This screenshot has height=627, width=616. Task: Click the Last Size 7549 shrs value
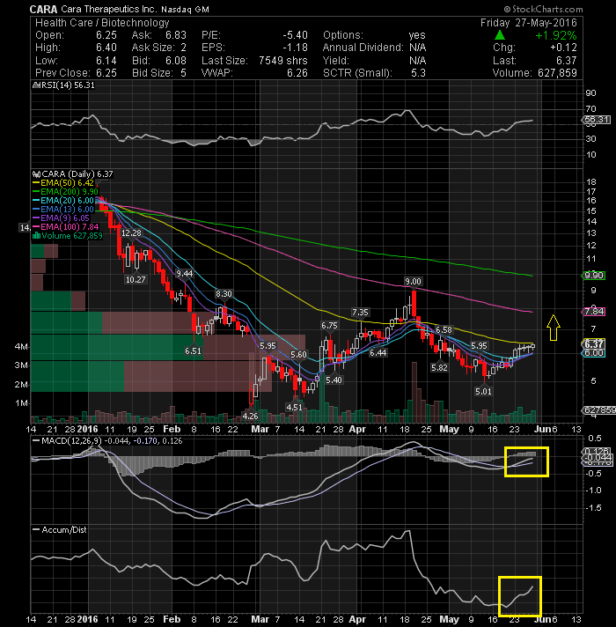point(283,61)
